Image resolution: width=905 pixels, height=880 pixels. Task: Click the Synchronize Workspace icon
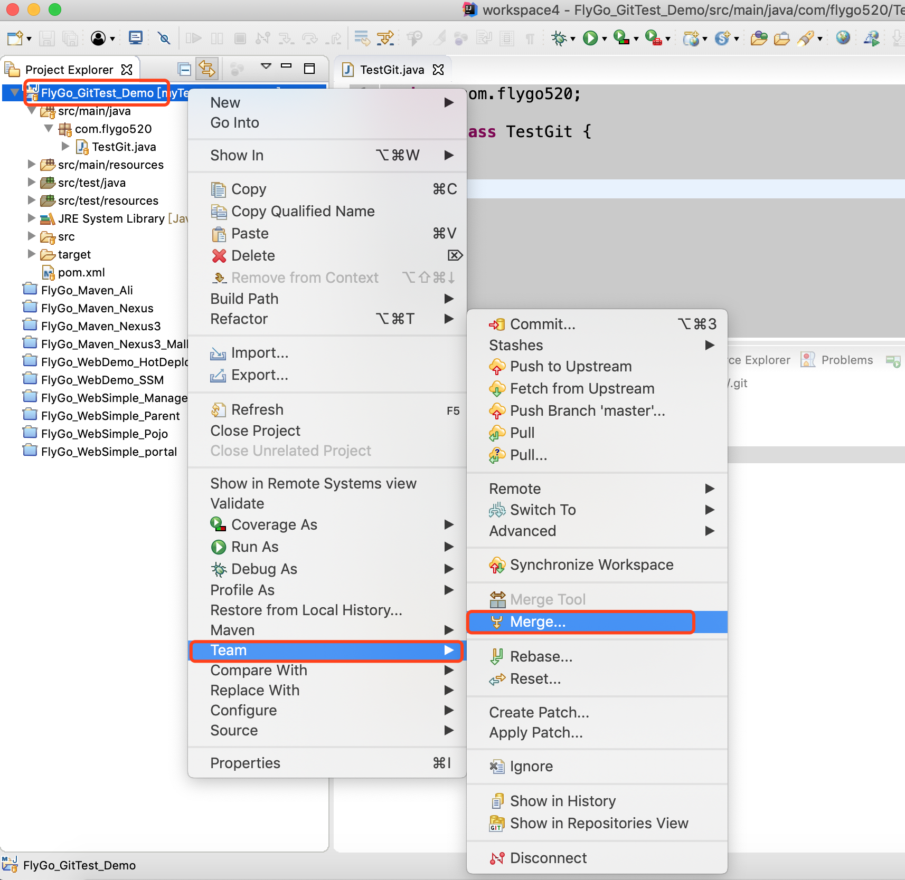[497, 565]
